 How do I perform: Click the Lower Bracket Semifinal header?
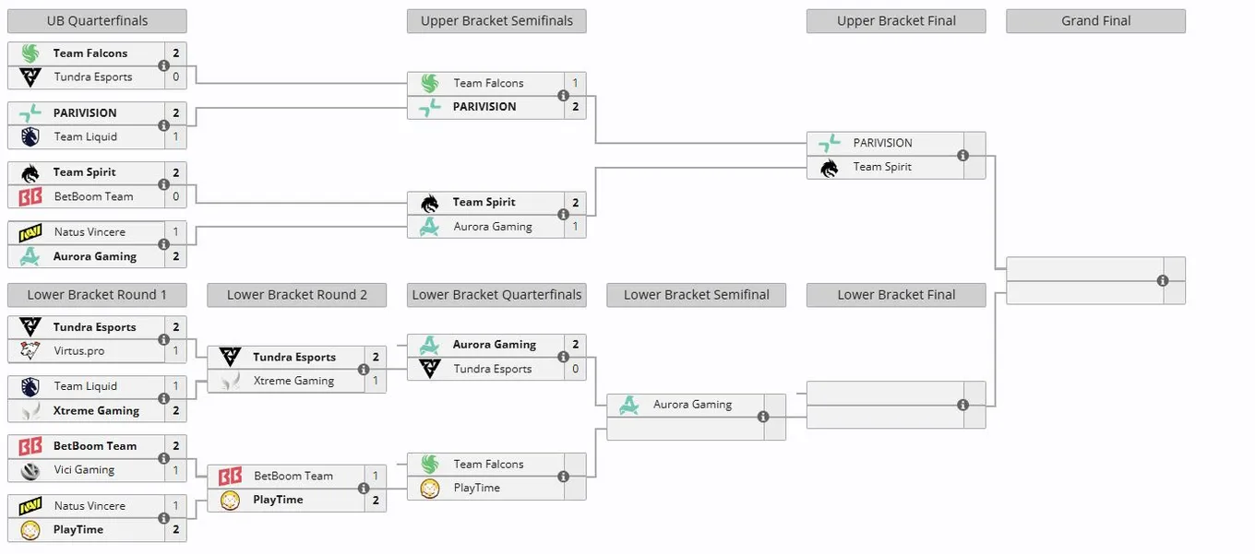(x=697, y=295)
